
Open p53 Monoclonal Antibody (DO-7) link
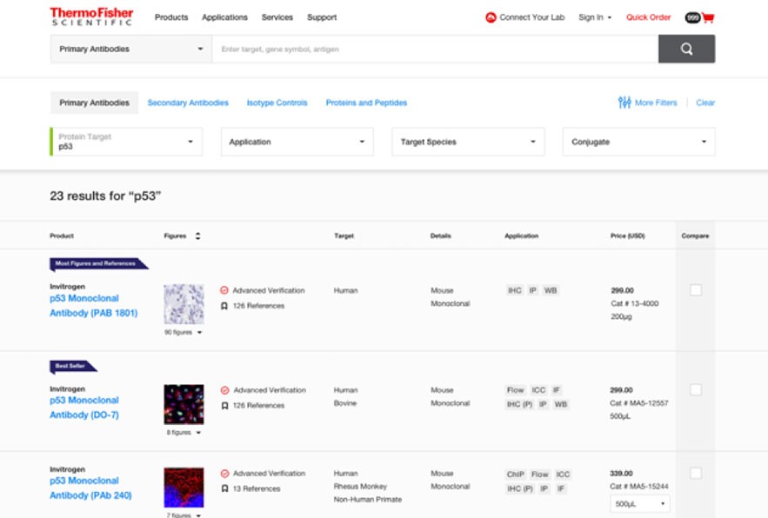84,408
